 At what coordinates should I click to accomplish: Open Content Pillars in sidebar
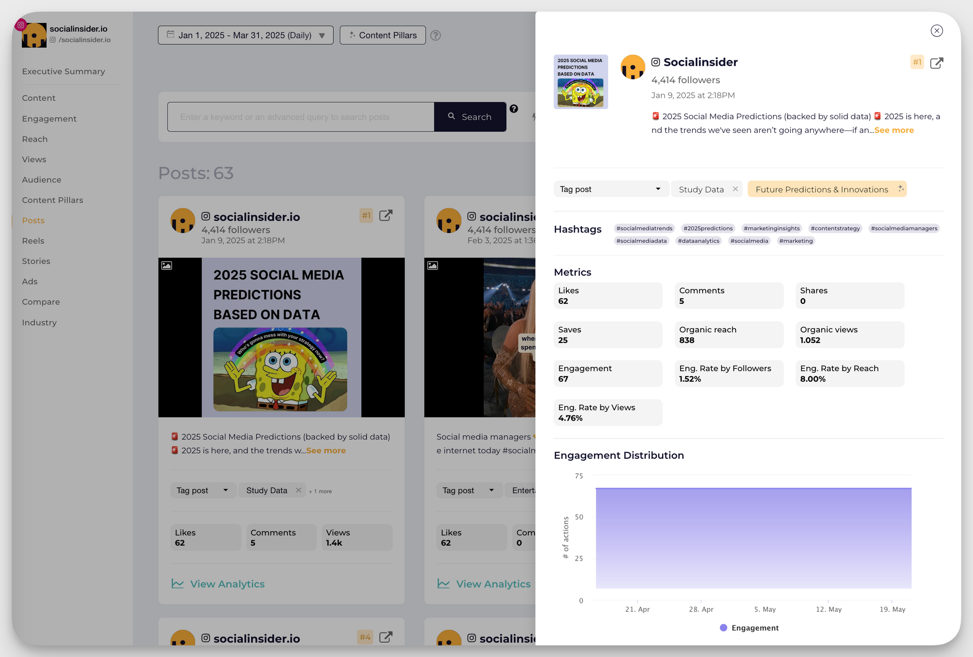53,200
